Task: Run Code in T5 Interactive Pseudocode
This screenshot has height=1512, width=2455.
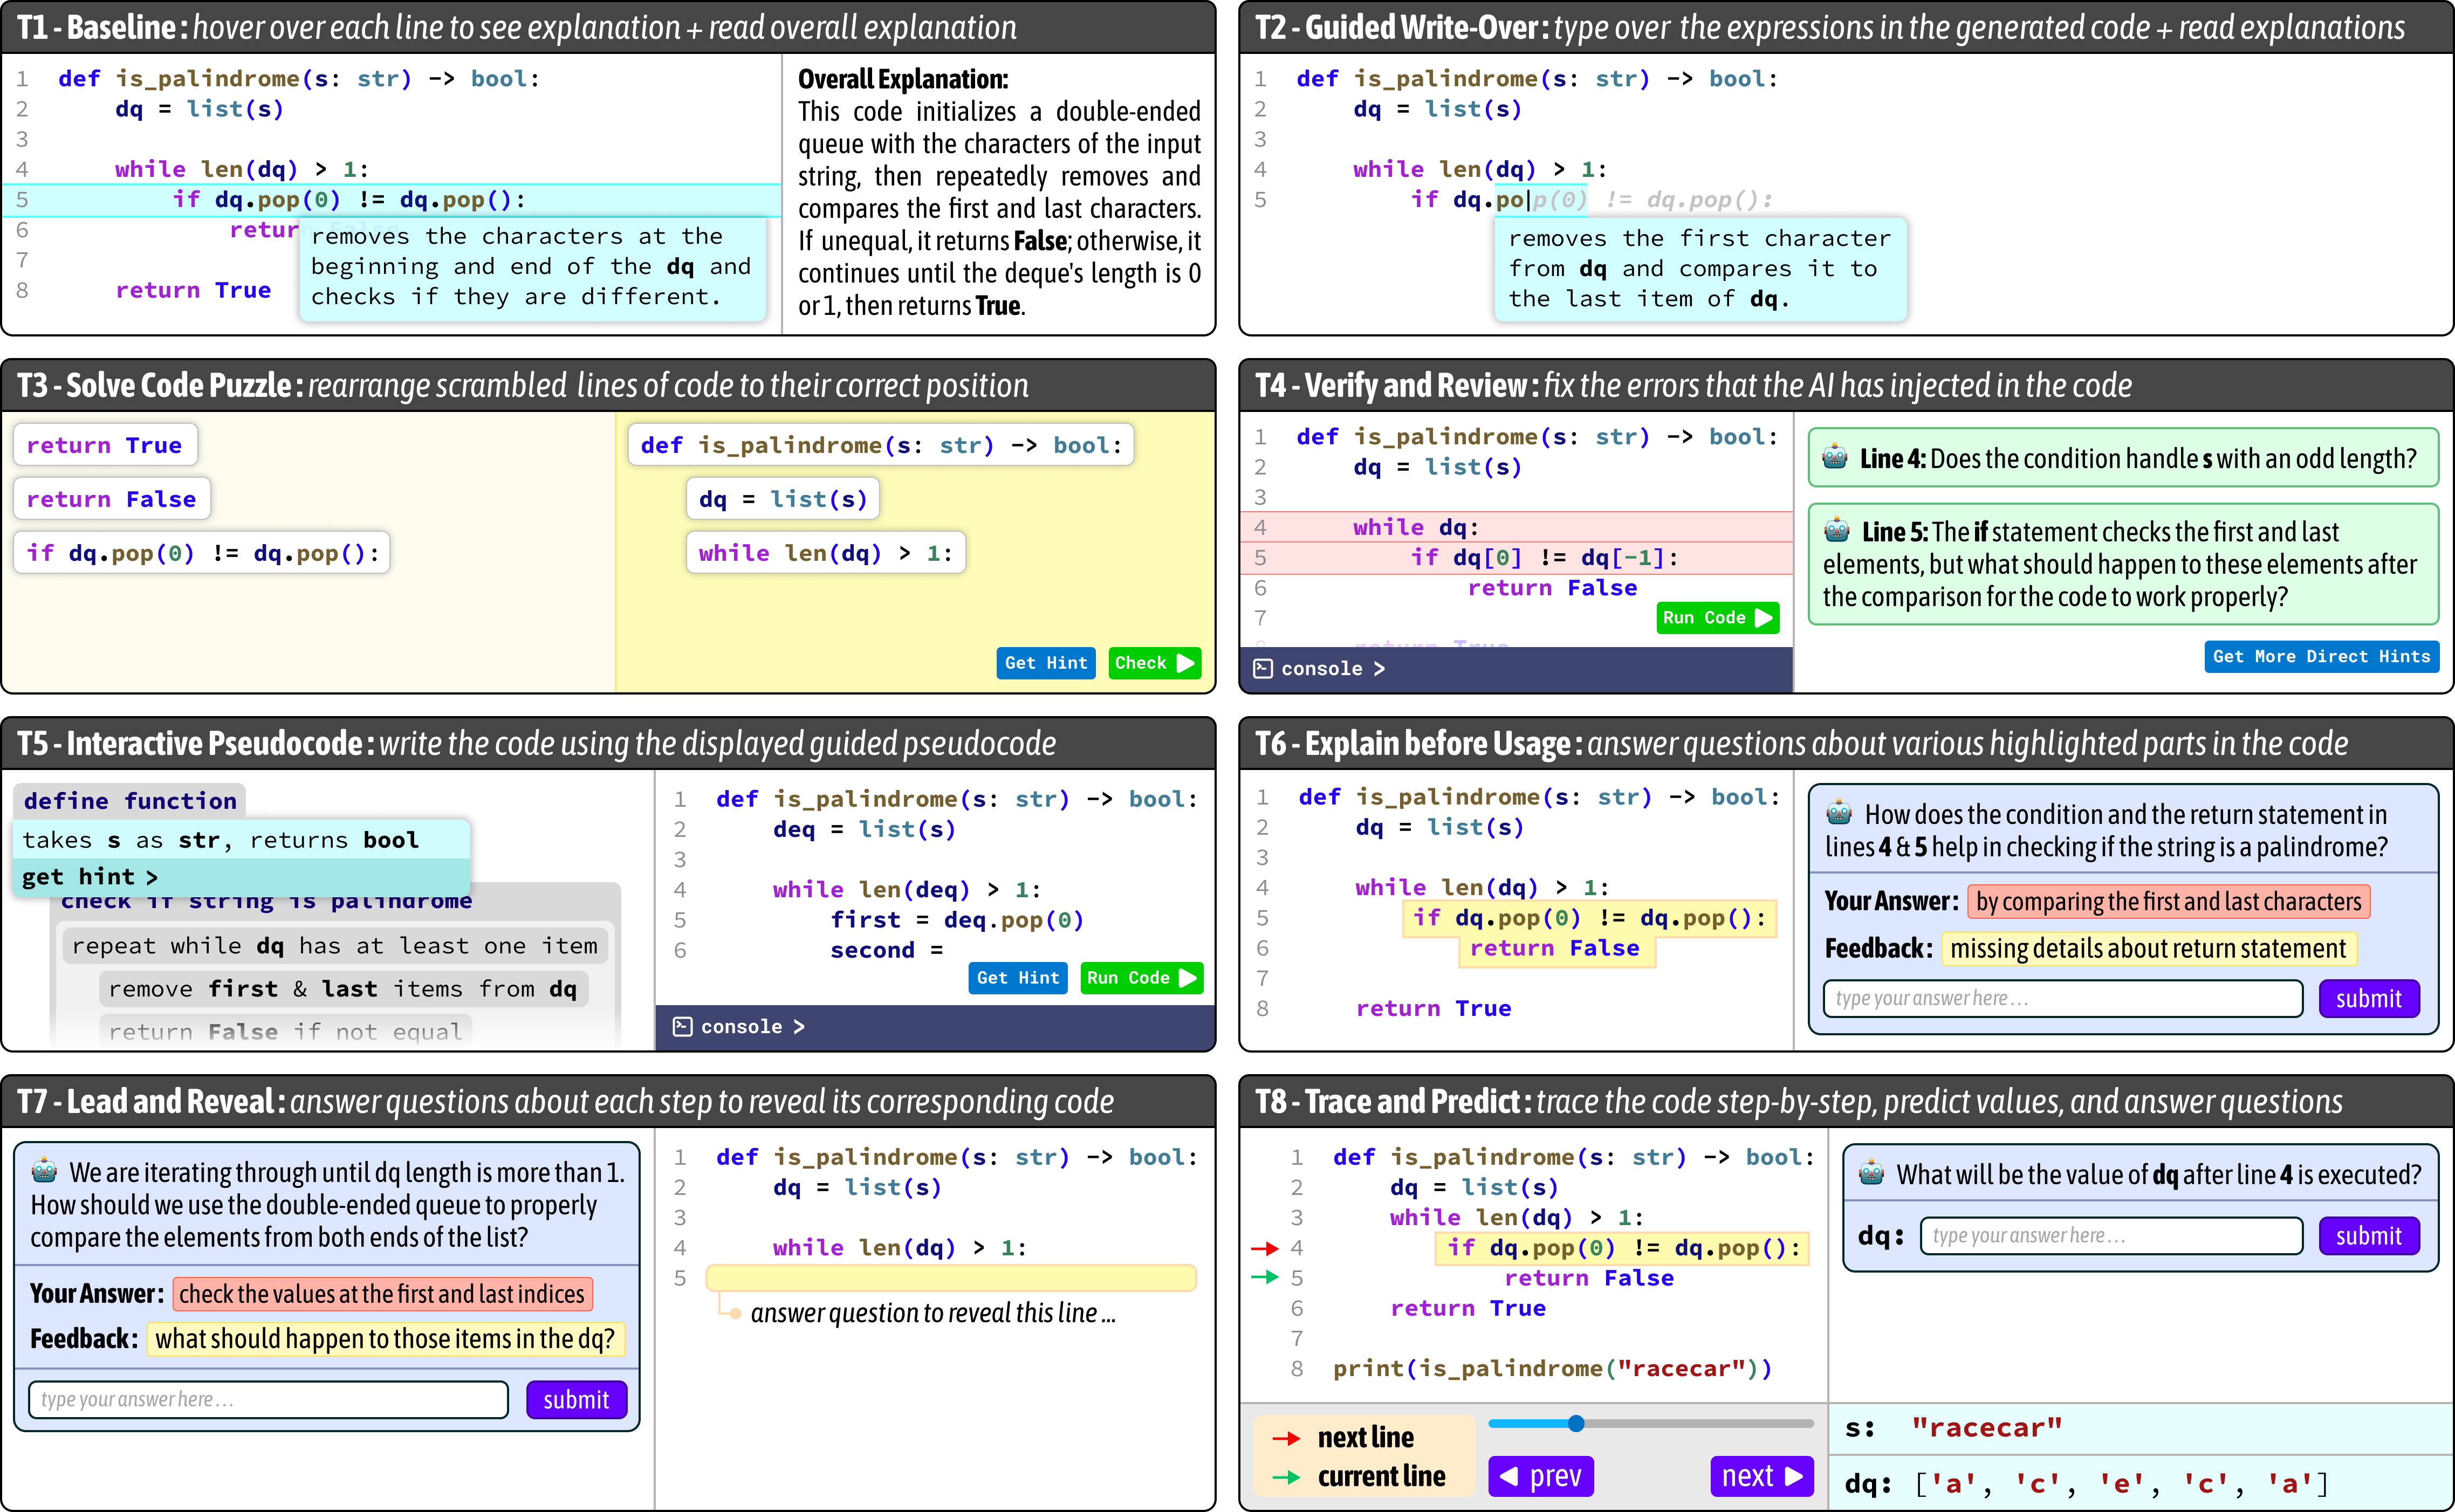Action: [x=1141, y=978]
